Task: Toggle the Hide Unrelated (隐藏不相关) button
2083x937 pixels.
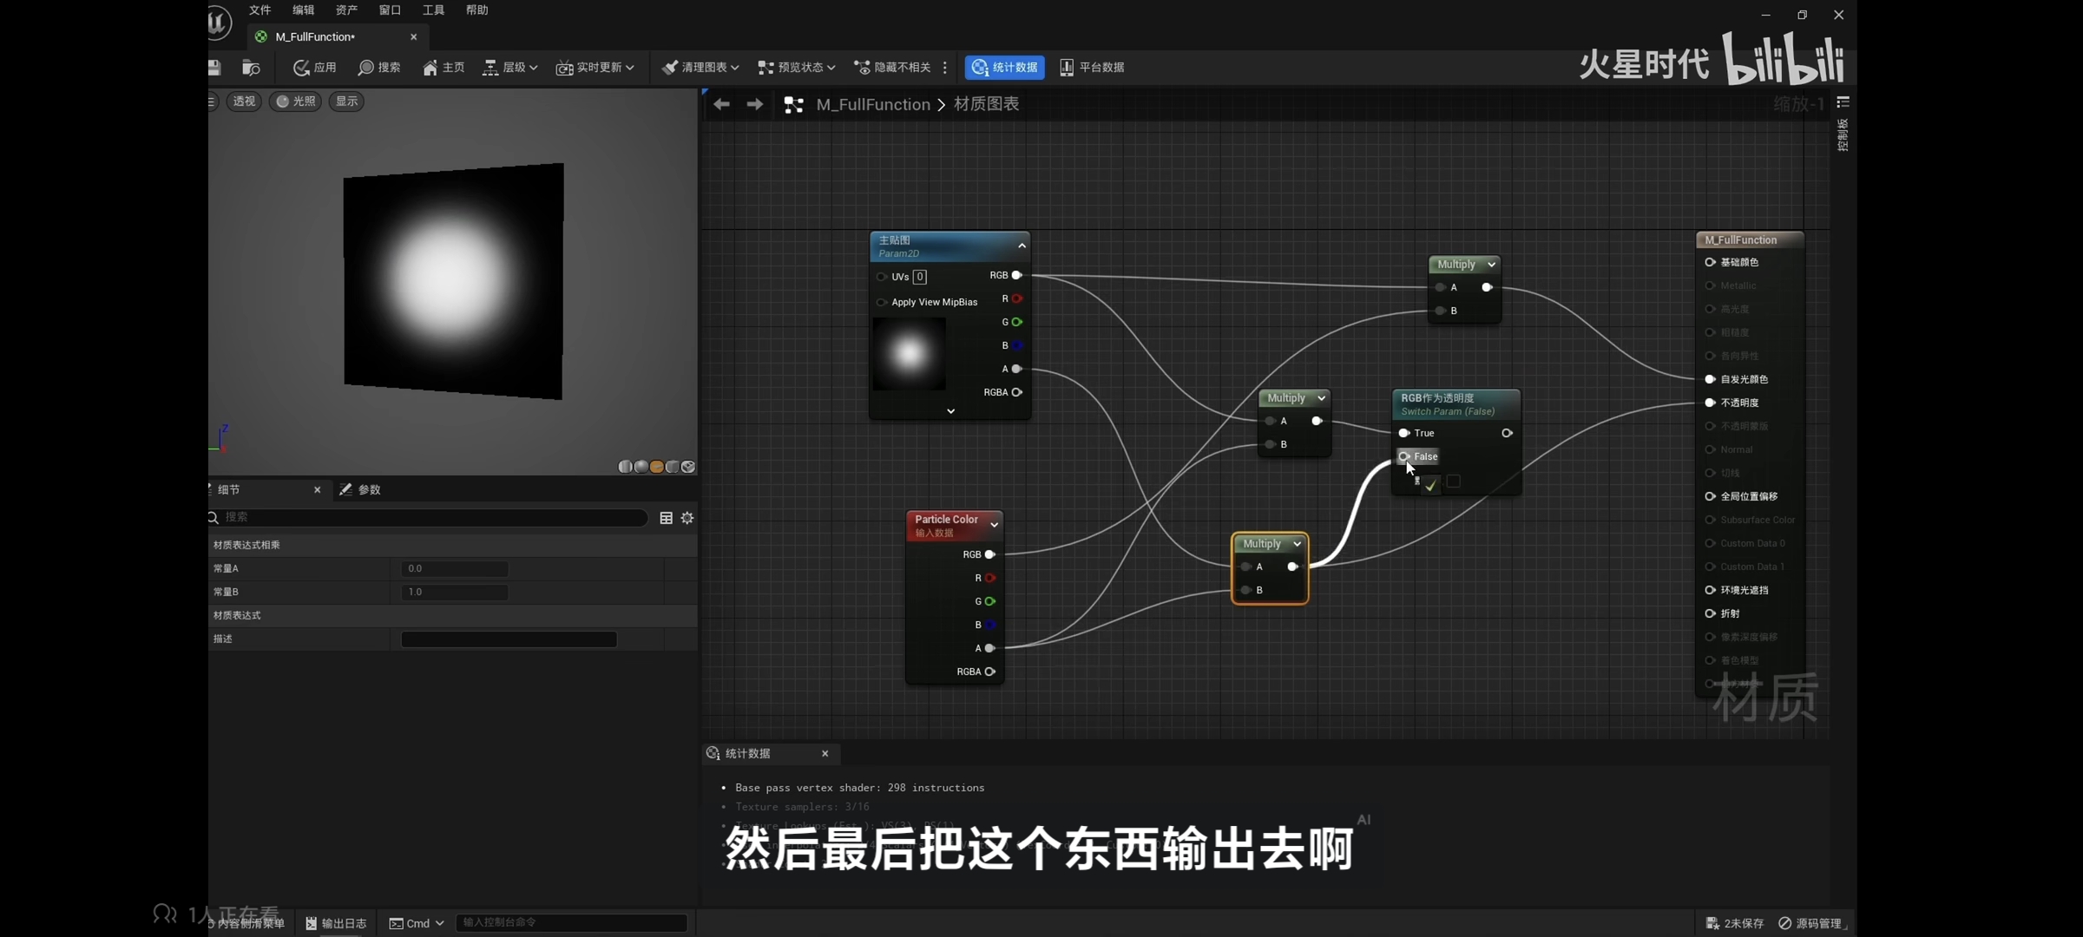Action: [x=892, y=68]
